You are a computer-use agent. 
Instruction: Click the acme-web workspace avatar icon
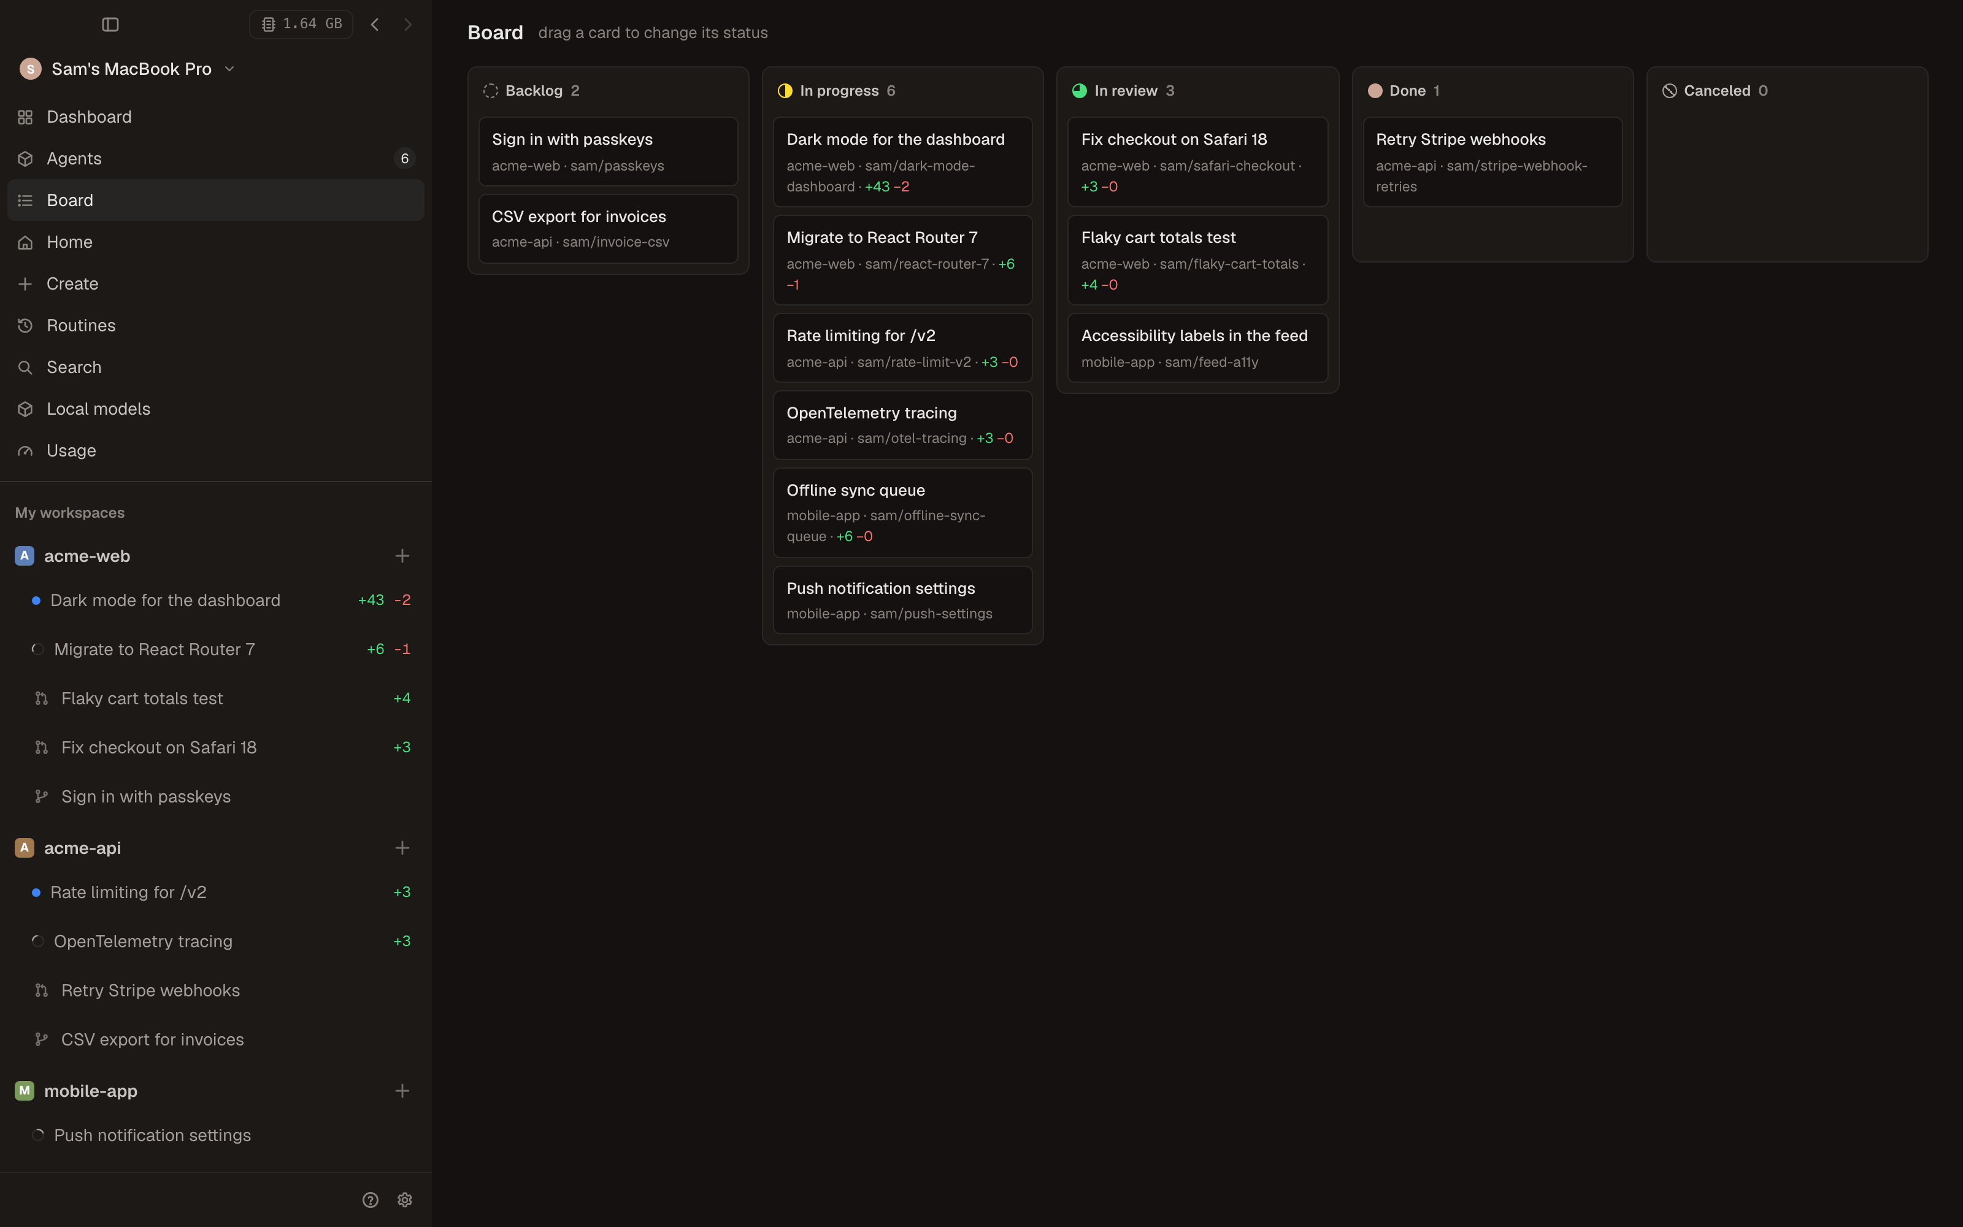click(x=25, y=556)
